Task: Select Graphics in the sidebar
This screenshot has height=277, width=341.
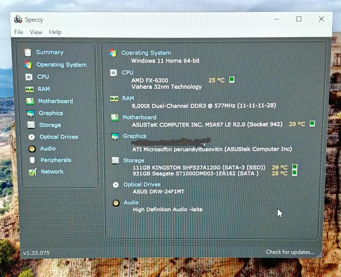Action: click(x=51, y=113)
